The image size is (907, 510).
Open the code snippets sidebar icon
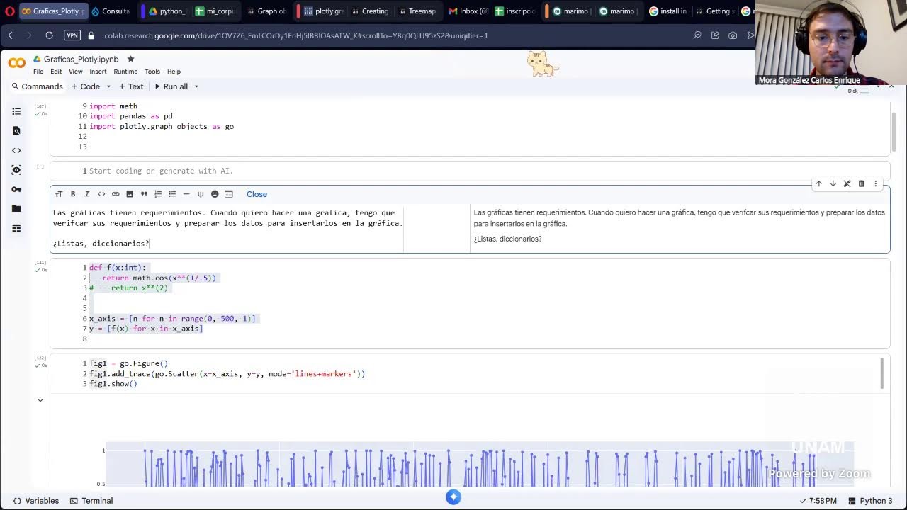pyautogui.click(x=16, y=150)
